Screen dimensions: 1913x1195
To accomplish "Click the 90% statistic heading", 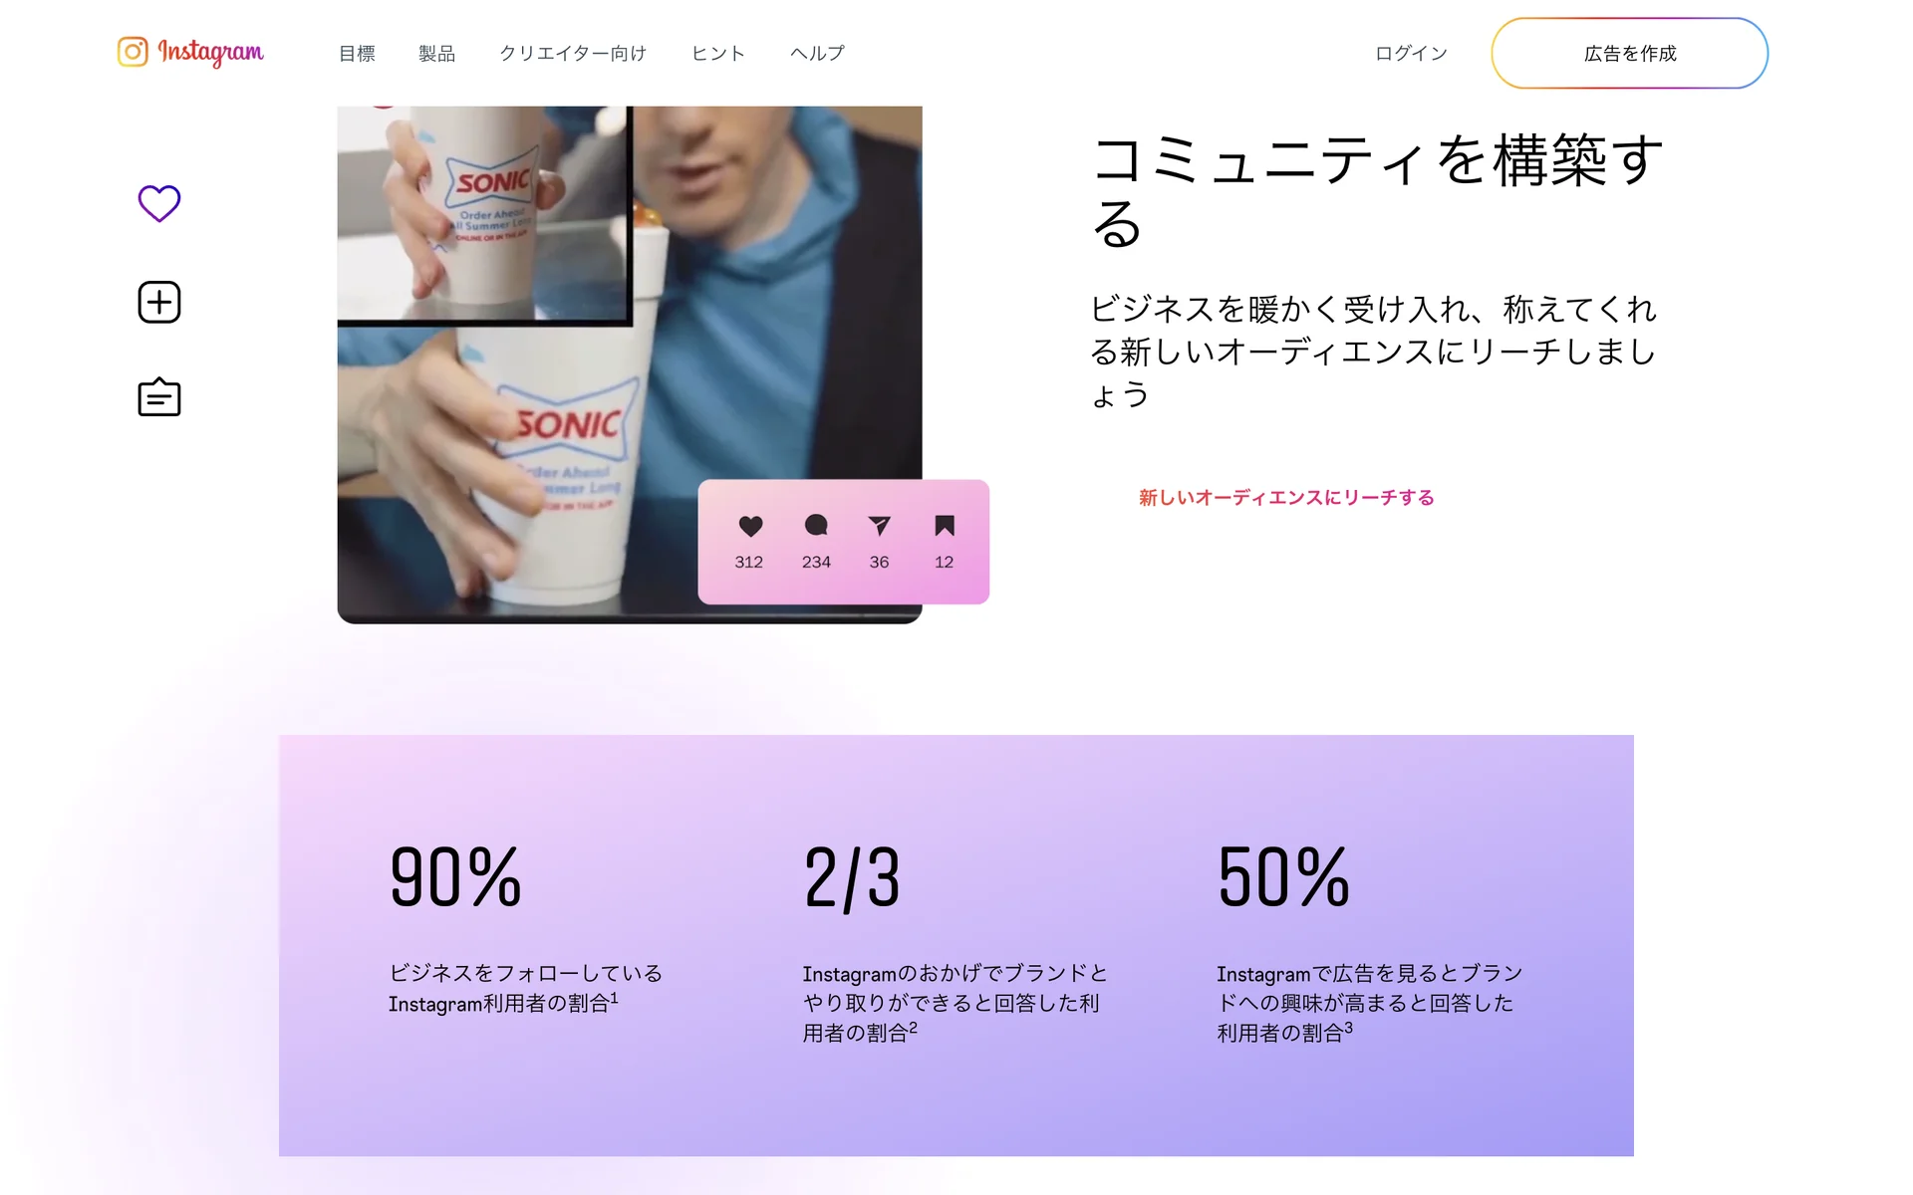I will click(x=455, y=877).
